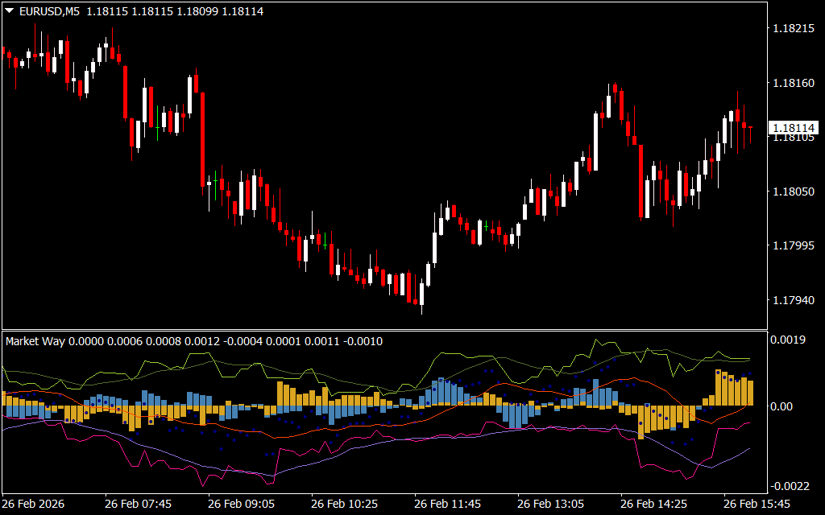Click the 0.0019 indicator scale value
Viewport: 825px width, 515px height.
coord(788,340)
